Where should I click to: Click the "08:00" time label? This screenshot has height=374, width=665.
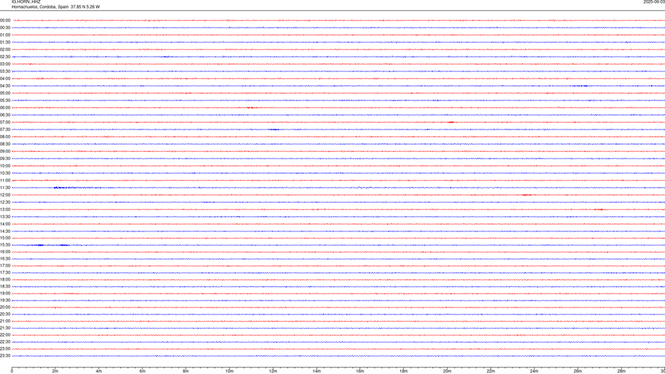(x=5, y=137)
